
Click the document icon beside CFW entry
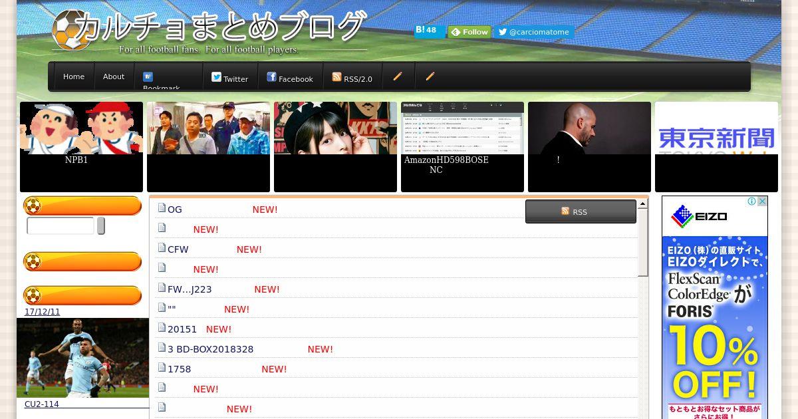(162, 248)
